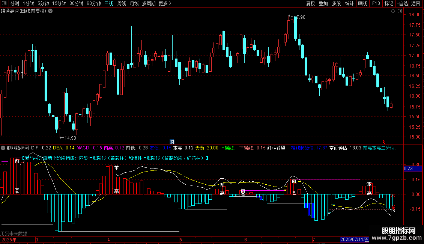This screenshot has width=424, height=244.
Task: Open 多周期 multi-period view
Action: (149, 3)
